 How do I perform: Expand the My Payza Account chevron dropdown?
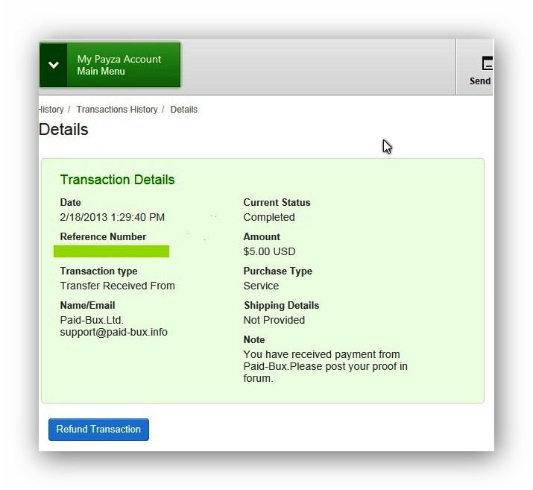pyautogui.click(x=54, y=65)
